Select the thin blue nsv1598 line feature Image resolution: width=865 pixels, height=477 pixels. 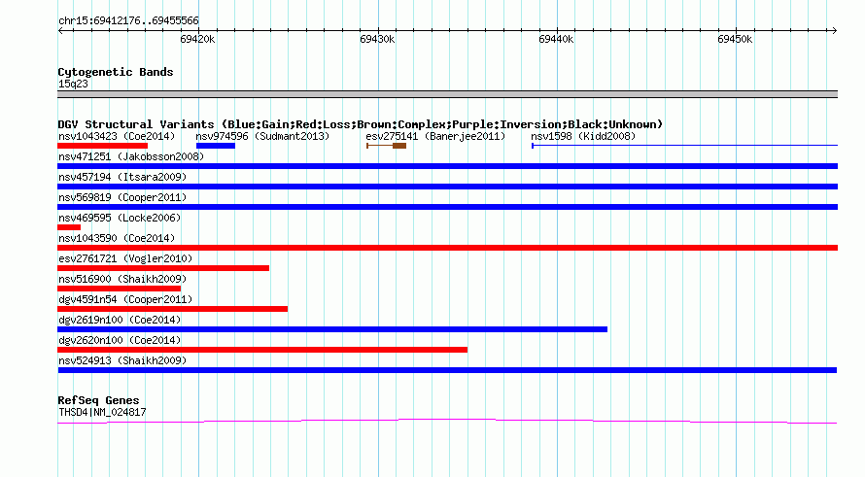pyautogui.click(x=684, y=146)
